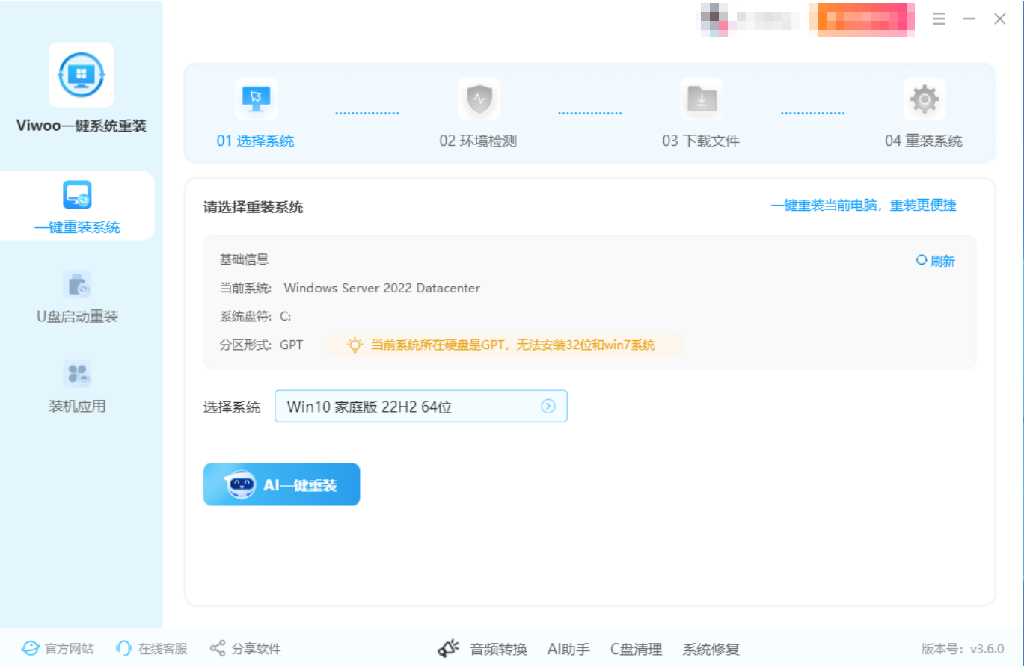
Task: Click the 选择系统 label
Action: point(232,407)
